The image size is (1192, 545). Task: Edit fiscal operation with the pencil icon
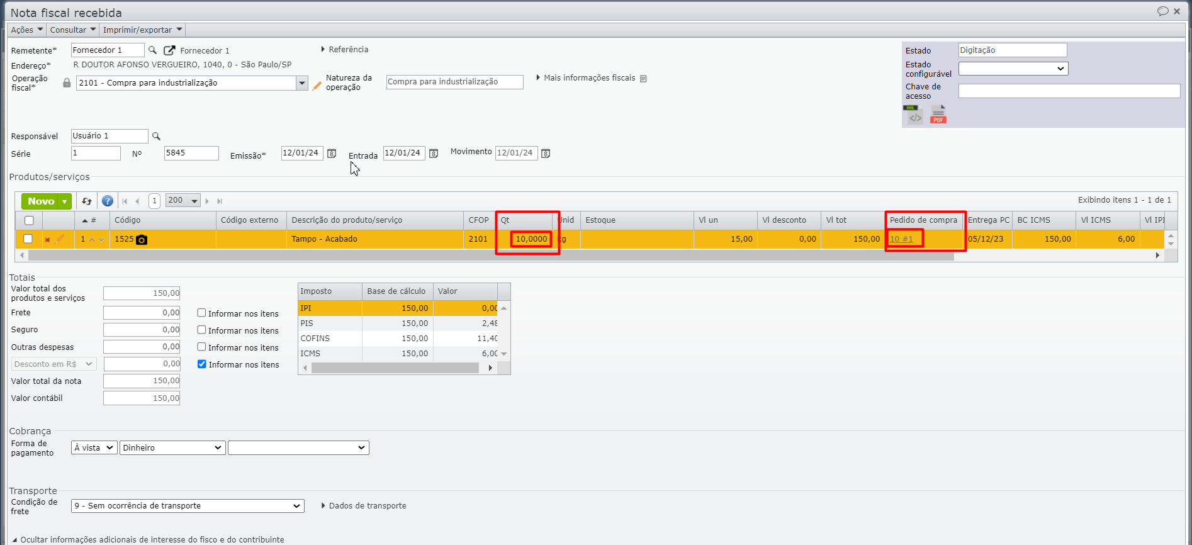[317, 85]
